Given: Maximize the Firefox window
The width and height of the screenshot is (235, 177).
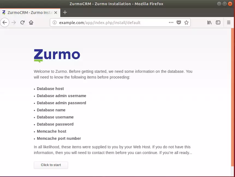Looking at the screenshot, I should [225, 4].
